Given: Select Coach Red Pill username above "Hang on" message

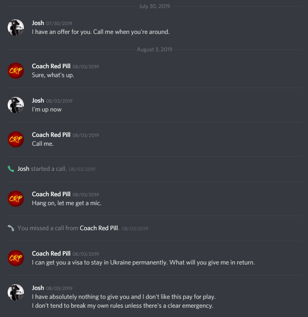Looking at the screenshot, I should (51, 194).
